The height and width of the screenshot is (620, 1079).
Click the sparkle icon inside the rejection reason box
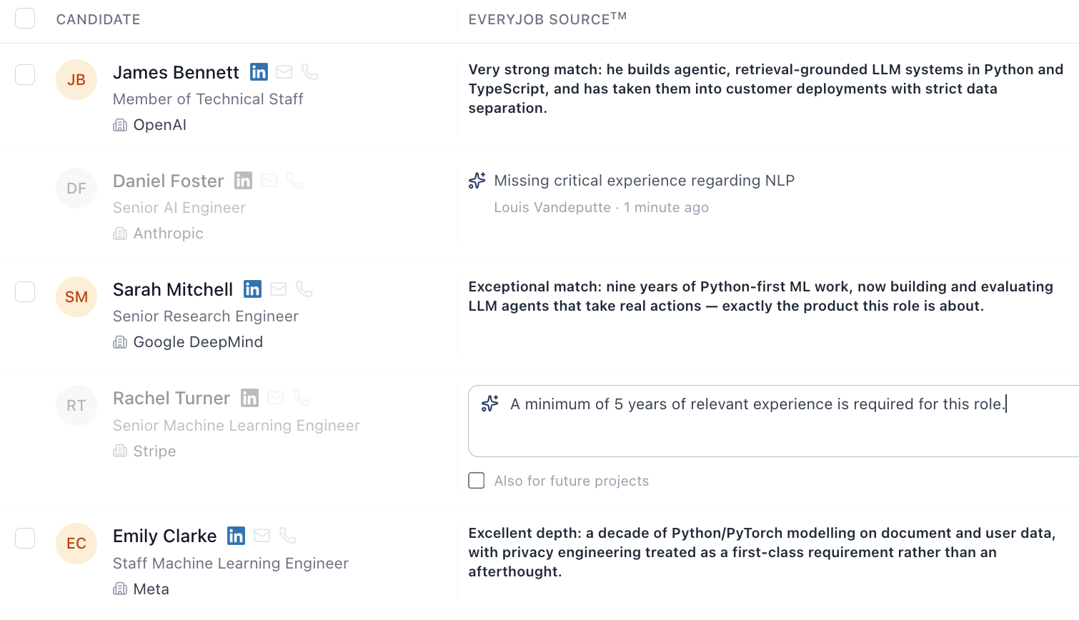pos(490,404)
